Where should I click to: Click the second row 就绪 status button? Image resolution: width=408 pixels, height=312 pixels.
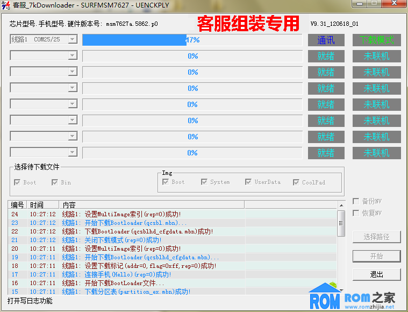tap(326, 56)
